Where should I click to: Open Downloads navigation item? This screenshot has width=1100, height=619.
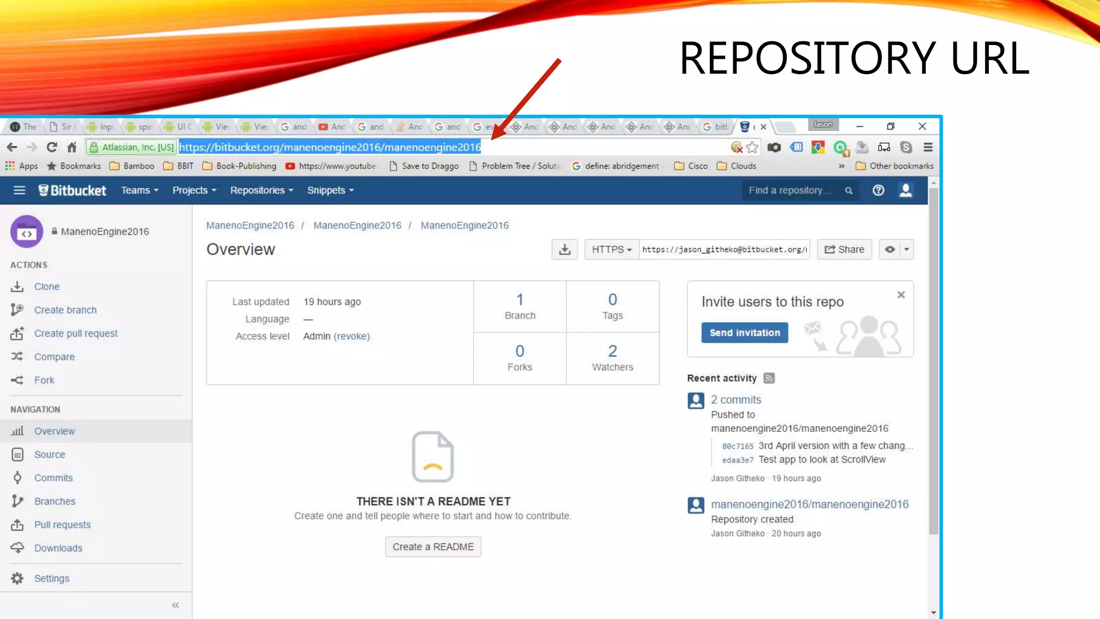[58, 548]
